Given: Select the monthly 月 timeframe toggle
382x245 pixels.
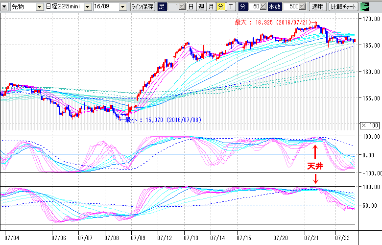Looking at the screenshot, I should pyautogui.click(x=211, y=7).
